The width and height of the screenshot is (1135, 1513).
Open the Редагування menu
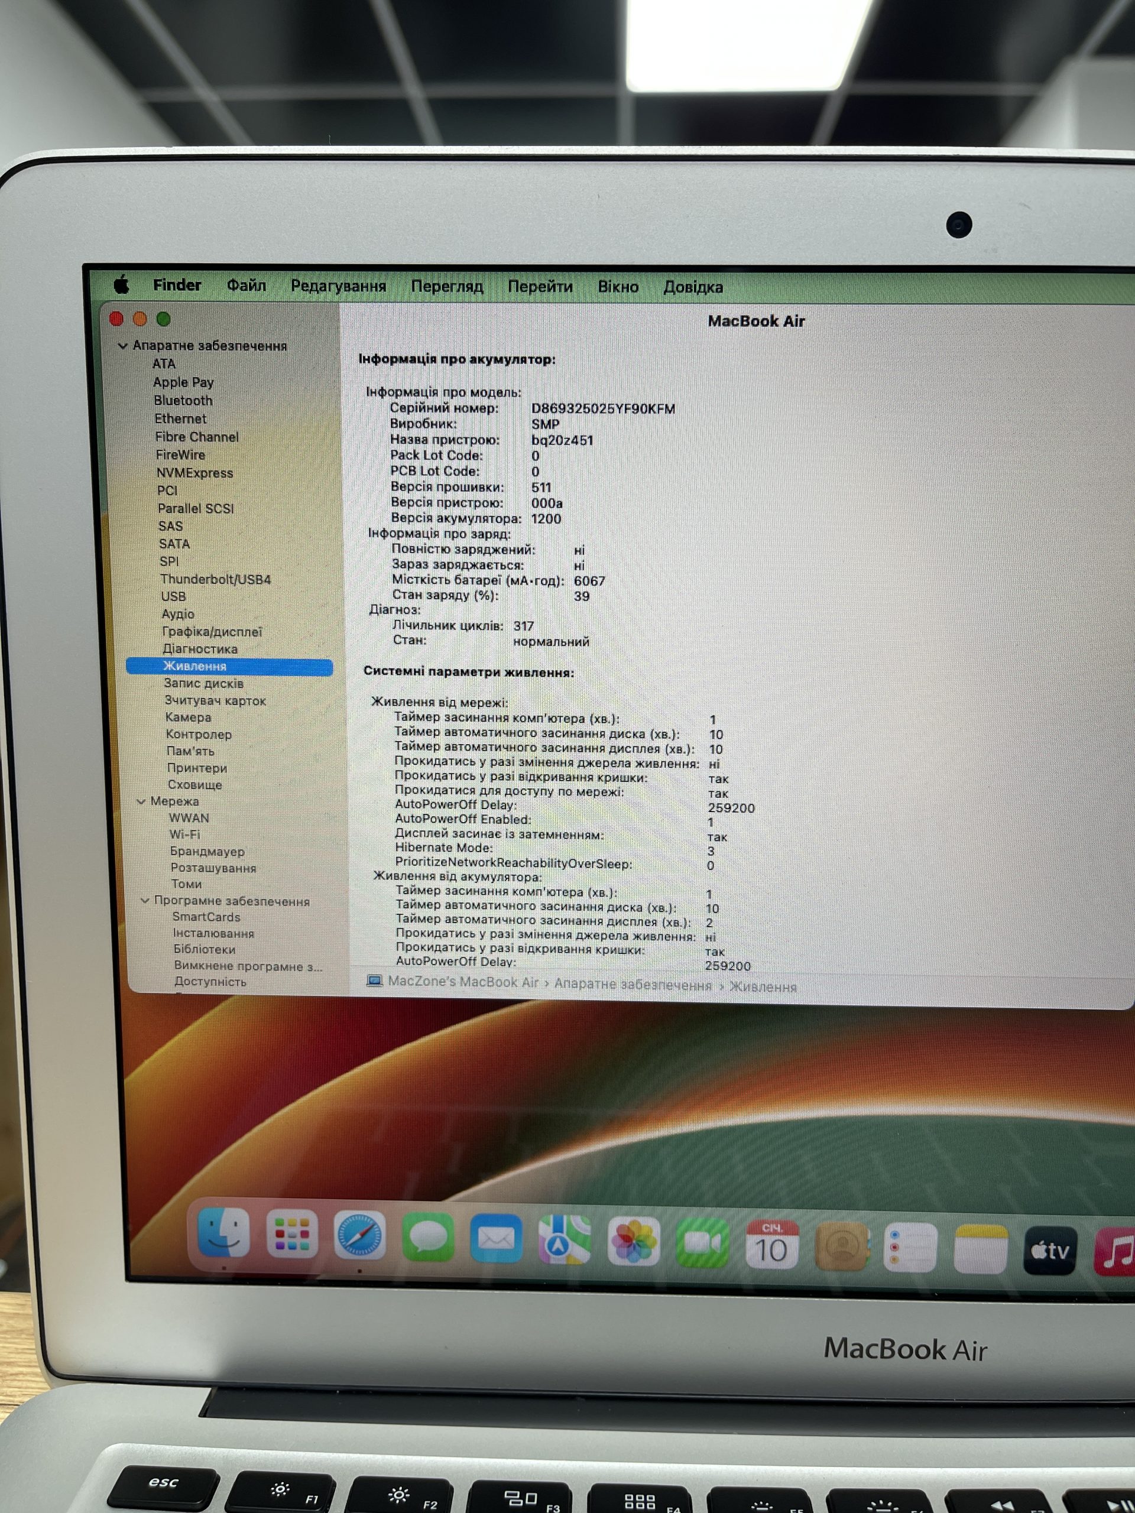tap(338, 286)
